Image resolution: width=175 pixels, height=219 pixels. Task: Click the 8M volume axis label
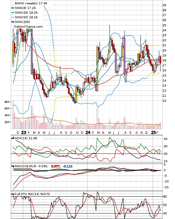point(6,102)
